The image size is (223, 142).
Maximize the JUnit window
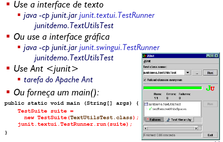tap(212, 56)
